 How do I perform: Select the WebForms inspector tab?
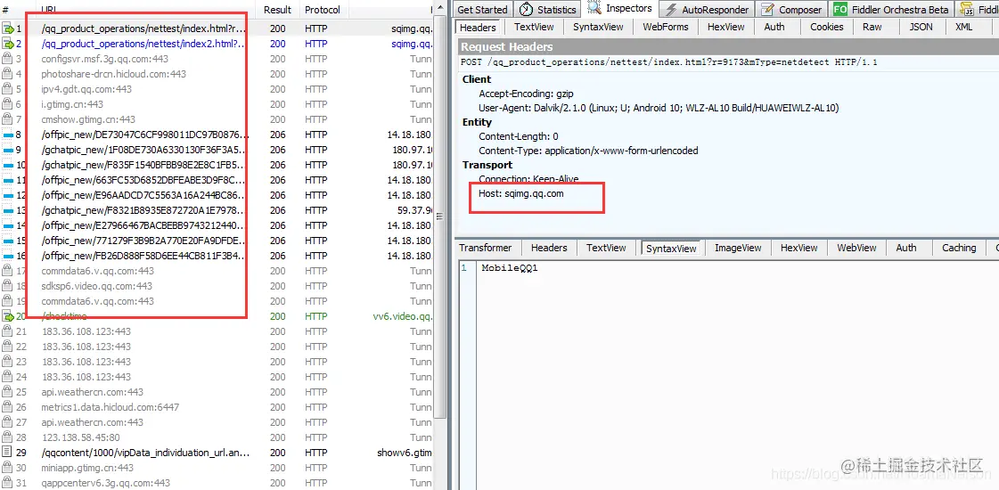pyautogui.click(x=665, y=27)
